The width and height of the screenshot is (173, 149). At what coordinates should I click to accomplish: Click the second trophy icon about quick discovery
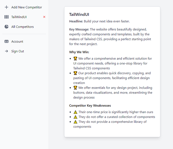76,73
